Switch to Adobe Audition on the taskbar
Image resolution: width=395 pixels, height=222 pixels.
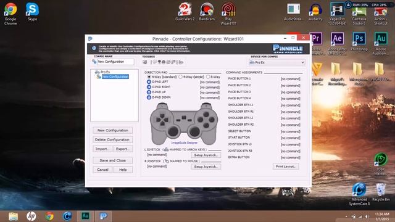tap(85, 216)
